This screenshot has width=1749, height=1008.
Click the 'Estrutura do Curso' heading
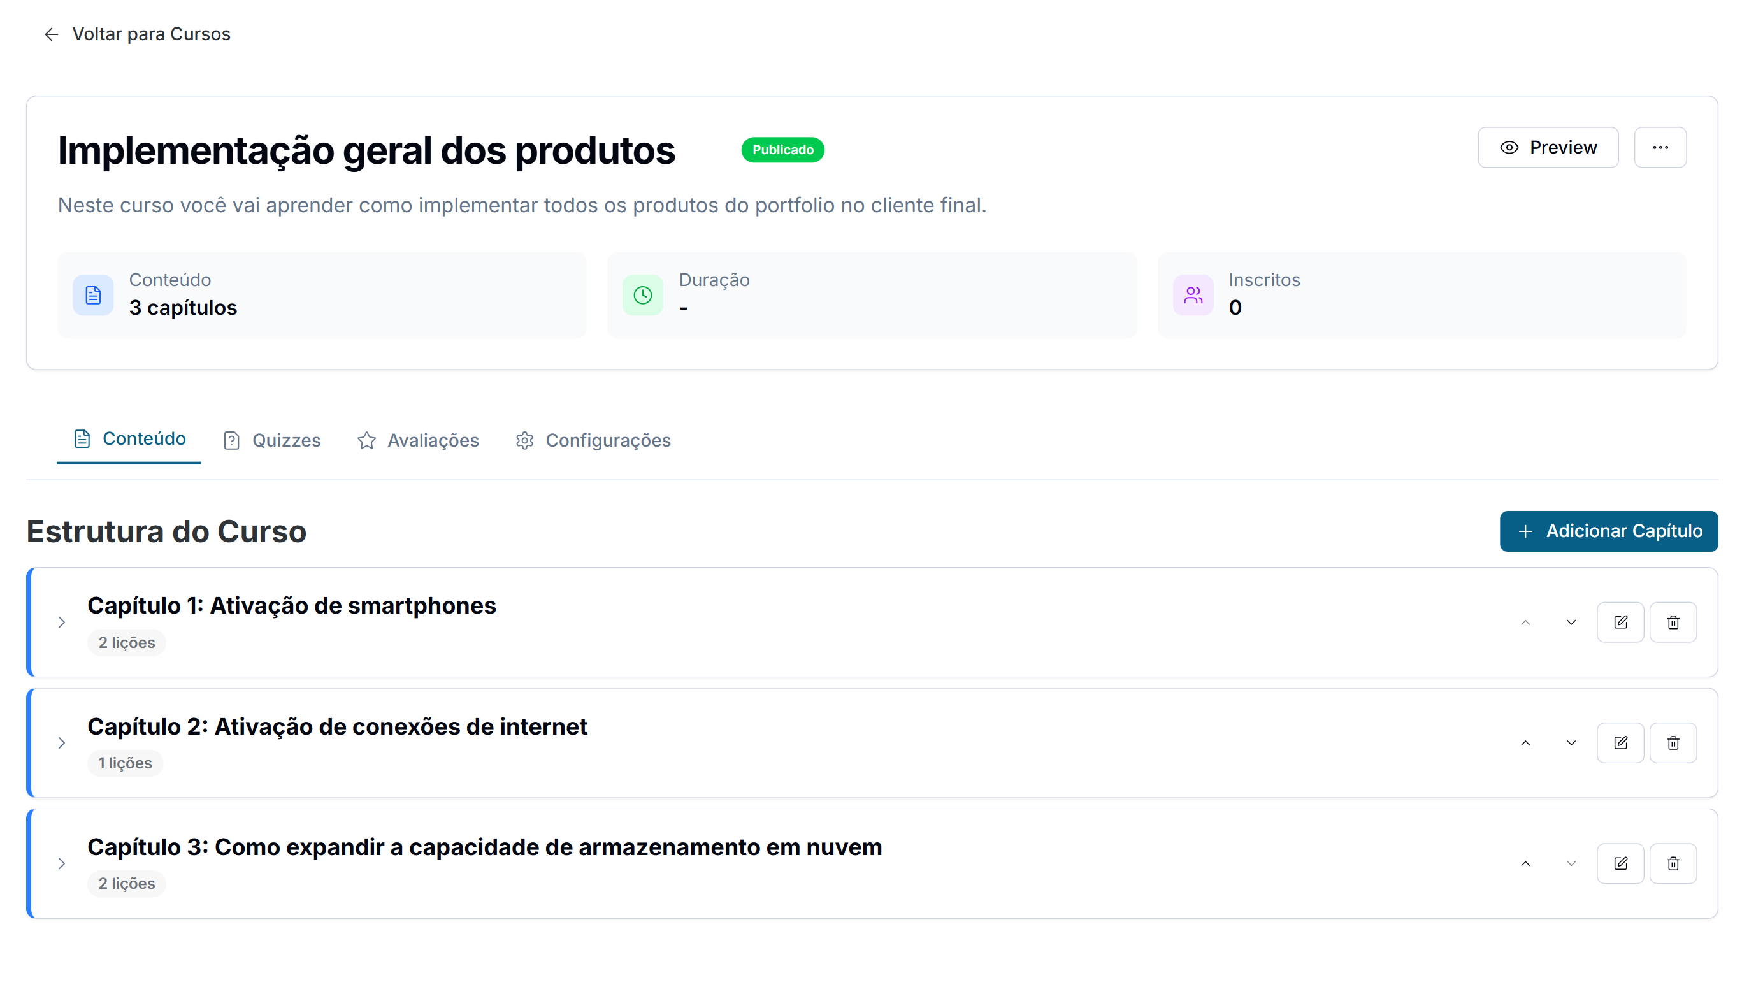(x=166, y=531)
